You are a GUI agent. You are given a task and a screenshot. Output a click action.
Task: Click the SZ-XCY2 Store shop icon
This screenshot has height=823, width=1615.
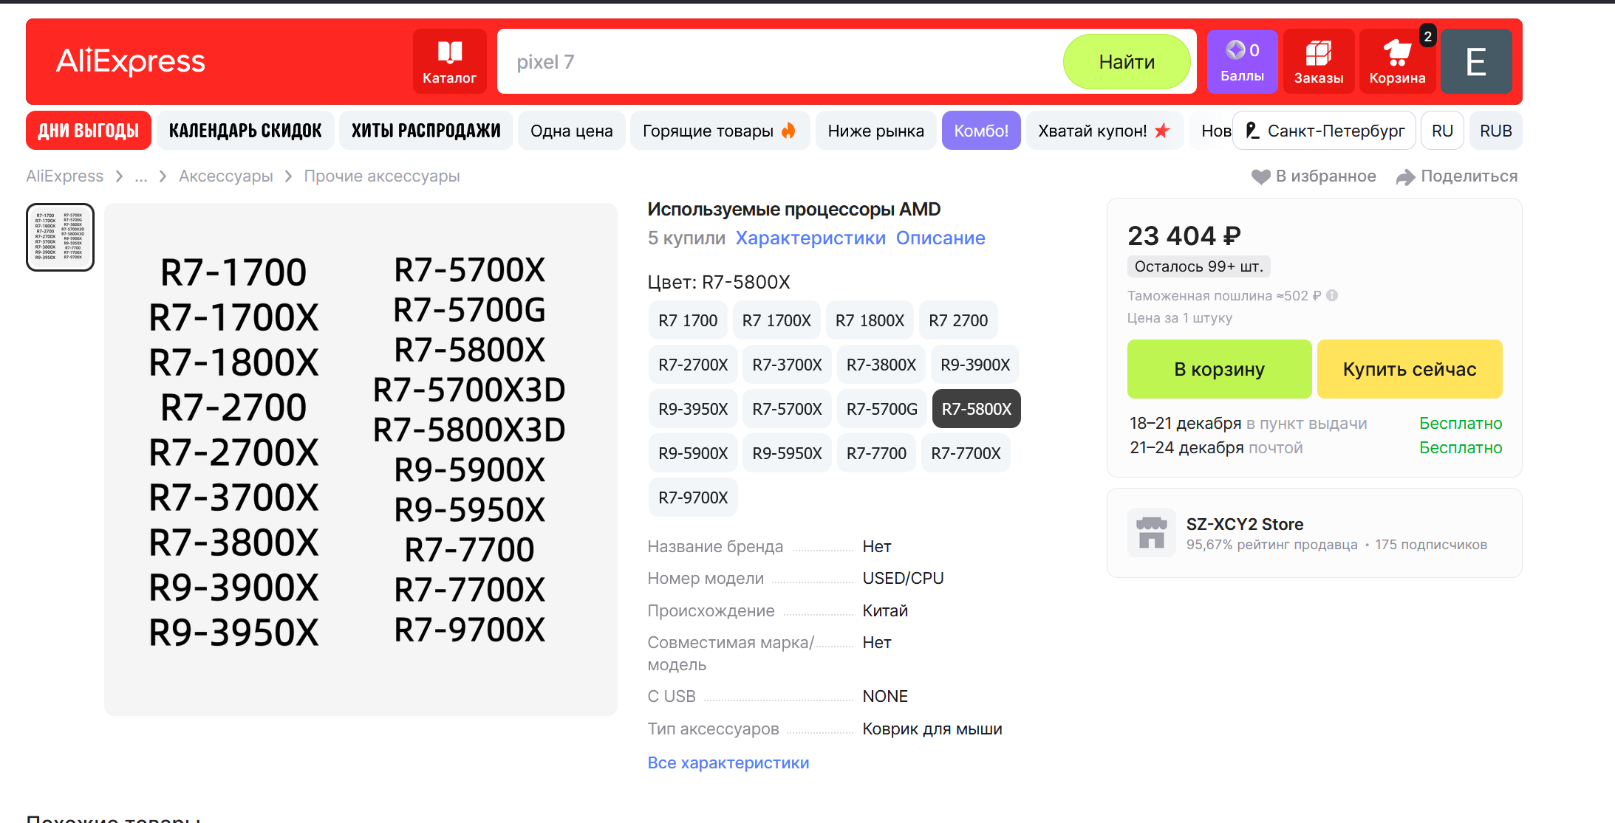[x=1151, y=532]
